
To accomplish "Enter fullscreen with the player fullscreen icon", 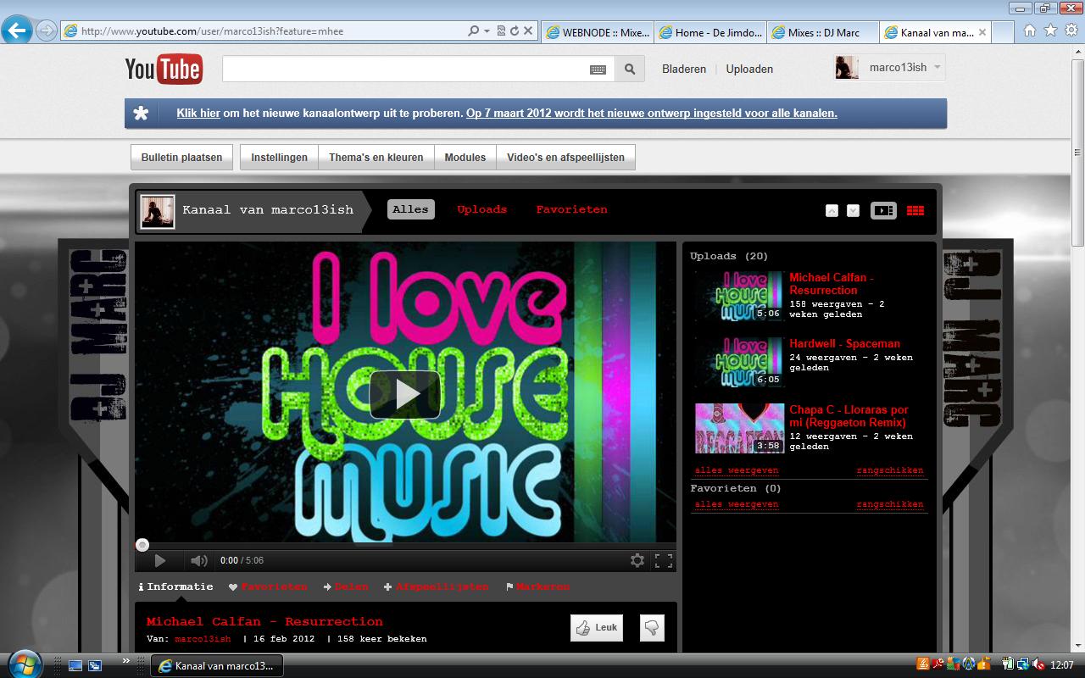I will (x=664, y=560).
